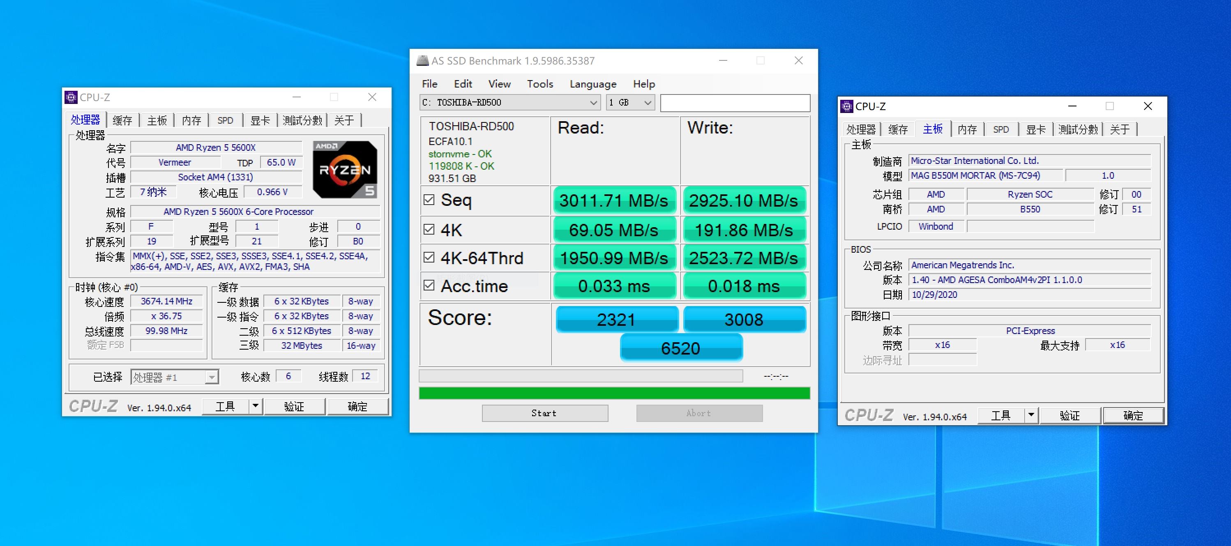This screenshot has width=1231, height=546.
Task: Disable the Acc.time test checkbox
Action: point(429,285)
